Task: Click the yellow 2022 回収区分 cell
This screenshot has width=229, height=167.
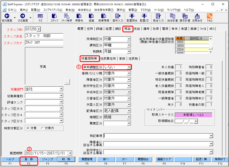Action: point(197,42)
